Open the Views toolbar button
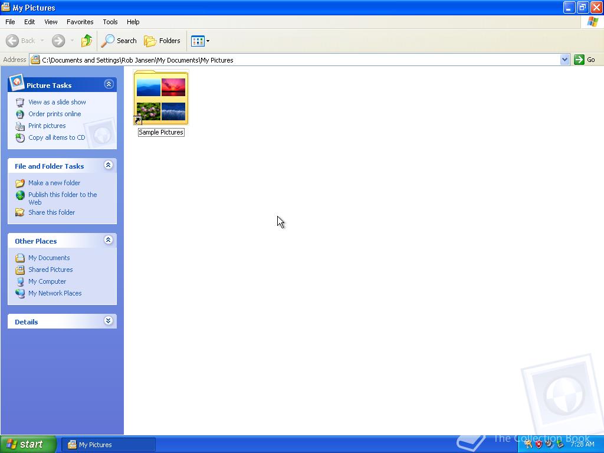Screen dimensions: 604x453 201,41
